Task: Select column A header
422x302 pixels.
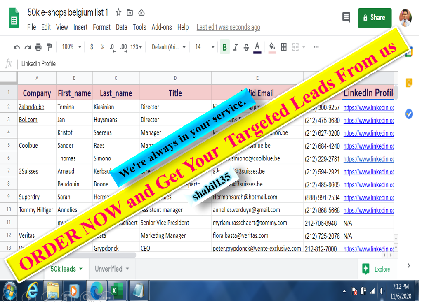Action: click(x=37, y=78)
